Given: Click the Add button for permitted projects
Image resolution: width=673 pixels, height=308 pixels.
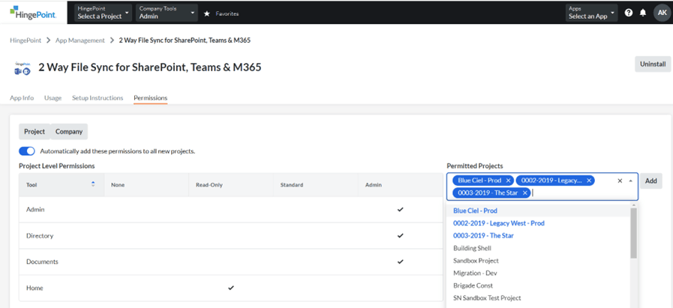Looking at the screenshot, I should click(x=650, y=181).
